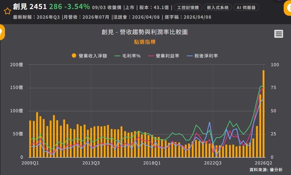Screen dimensions: 291x175
Task: Click the orange round icon at top right
Action: click(x=288, y=8)
